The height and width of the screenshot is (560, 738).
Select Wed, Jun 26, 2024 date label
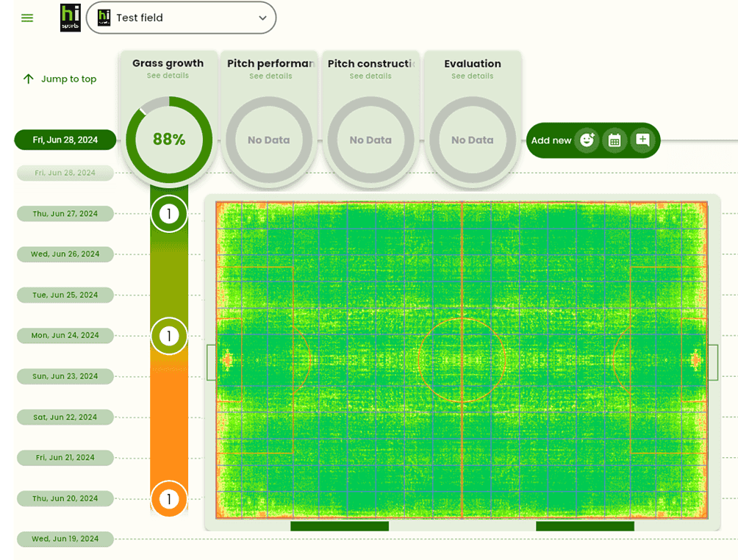(65, 254)
